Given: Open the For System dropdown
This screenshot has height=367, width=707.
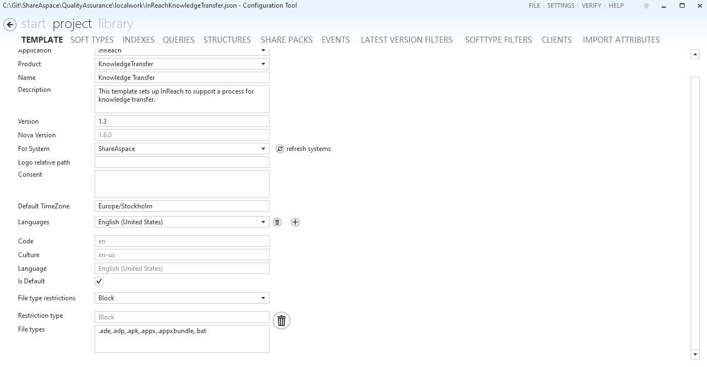Looking at the screenshot, I should 264,148.
